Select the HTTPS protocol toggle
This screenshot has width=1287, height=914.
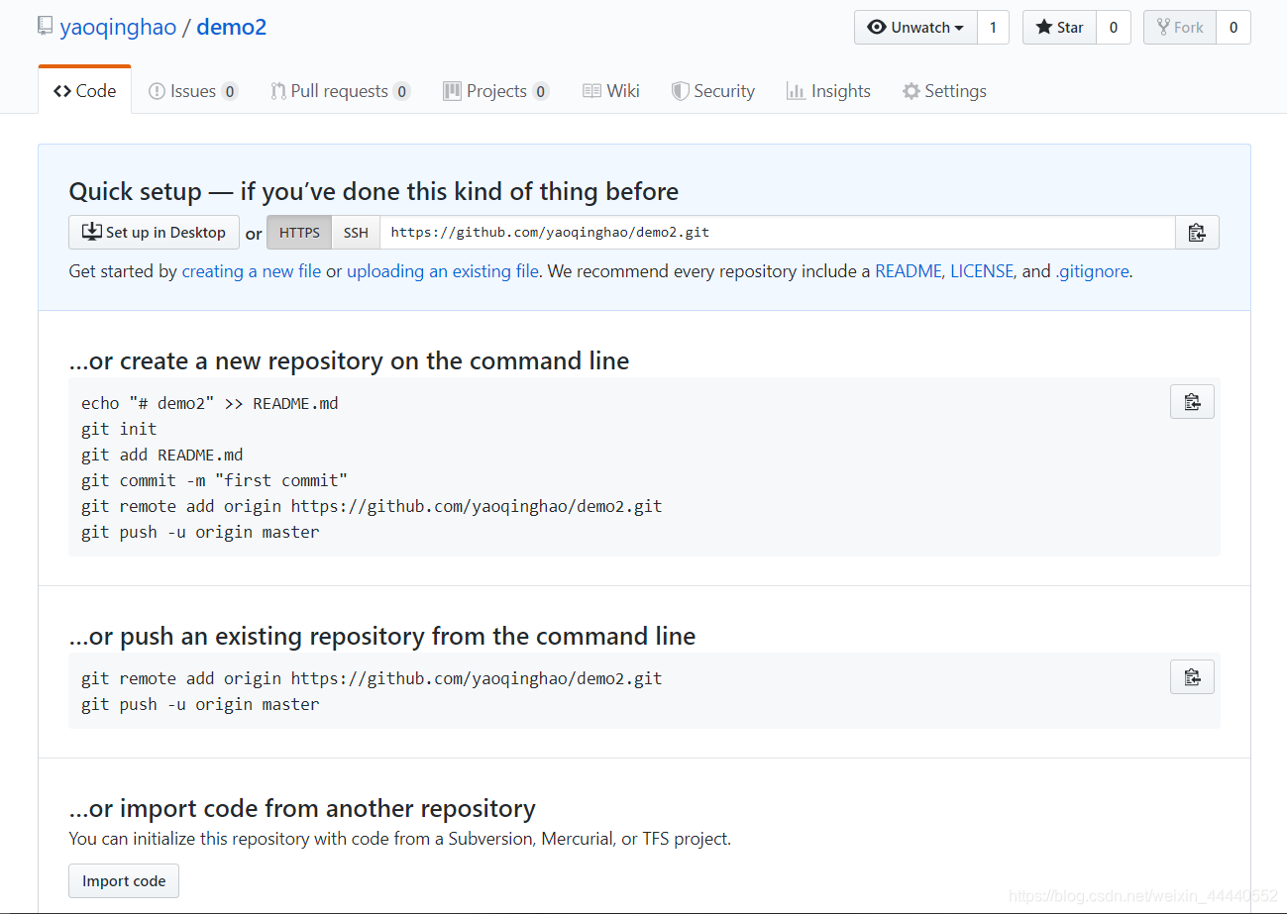[299, 233]
